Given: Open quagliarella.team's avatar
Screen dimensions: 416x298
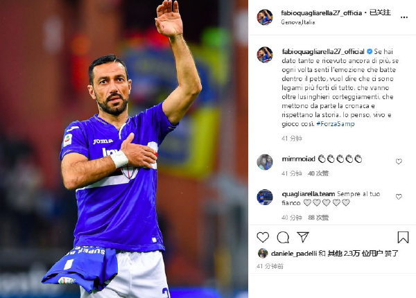Looking at the screenshot, I should [x=265, y=197].
